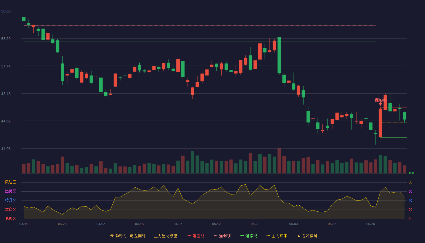Toggle the 龙吟信号 legend entry
The width and height of the screenshot is (425, 243).
pyautogui.click(x=307, y=236)
